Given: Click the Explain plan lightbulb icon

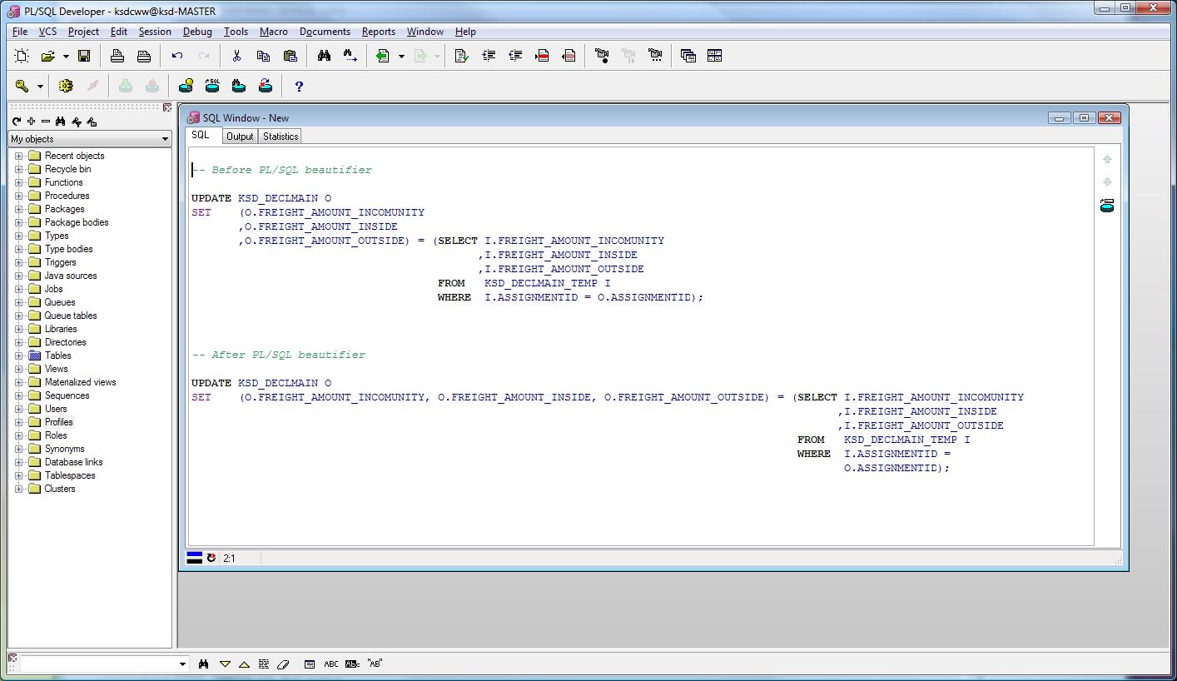Looking at the screenshot, I should (x=186, y=86).
